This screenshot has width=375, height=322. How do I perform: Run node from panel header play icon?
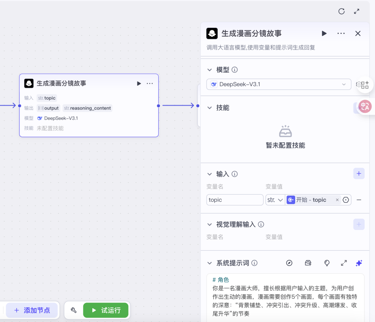(324, 33)
